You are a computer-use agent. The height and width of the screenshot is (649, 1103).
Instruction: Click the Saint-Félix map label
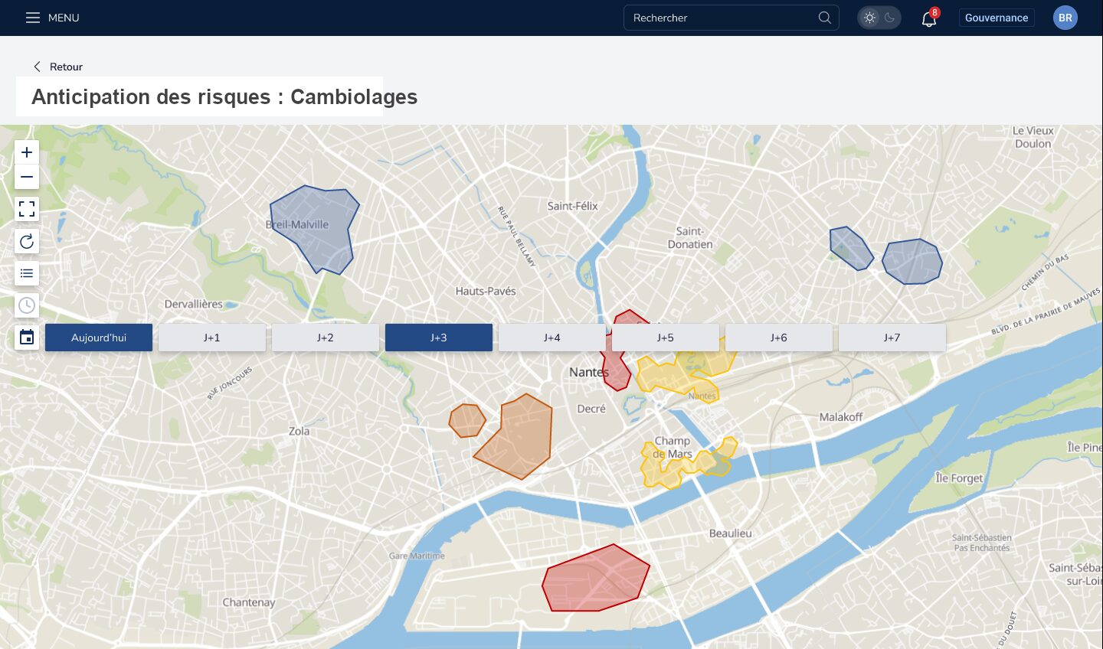pos(572,206)
